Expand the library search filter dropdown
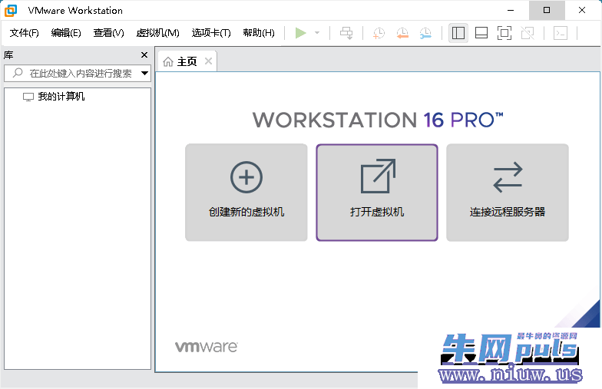The height and width of the screenshot is (389, 602). (x=144, y=74)
